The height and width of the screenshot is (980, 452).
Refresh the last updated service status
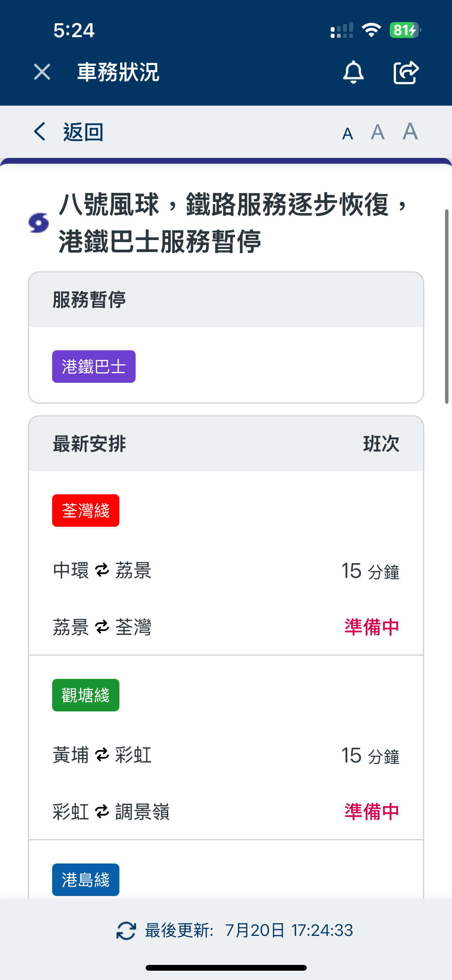point(126,930)
